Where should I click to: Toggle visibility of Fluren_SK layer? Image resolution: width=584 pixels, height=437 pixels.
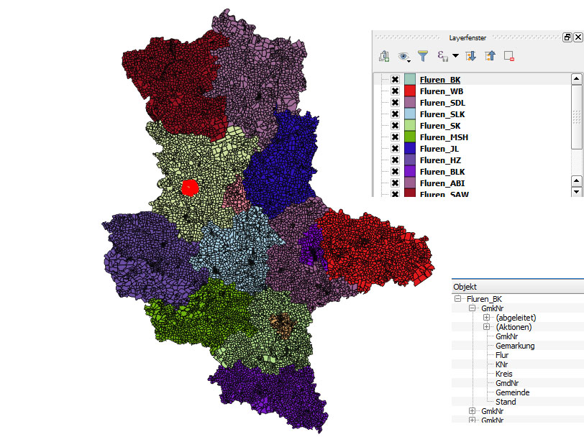click(x=395, y=126)
